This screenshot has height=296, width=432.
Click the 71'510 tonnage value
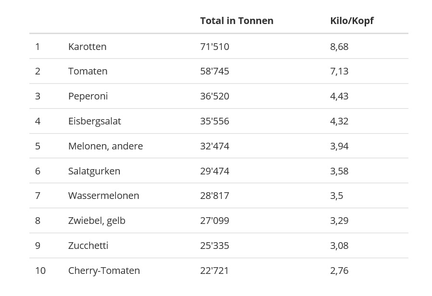point(215,47)
